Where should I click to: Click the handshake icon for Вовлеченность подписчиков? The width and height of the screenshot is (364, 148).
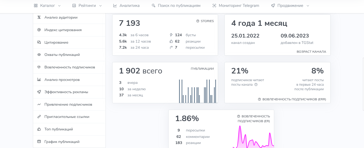pyautogui.click(x=39, y=67)
